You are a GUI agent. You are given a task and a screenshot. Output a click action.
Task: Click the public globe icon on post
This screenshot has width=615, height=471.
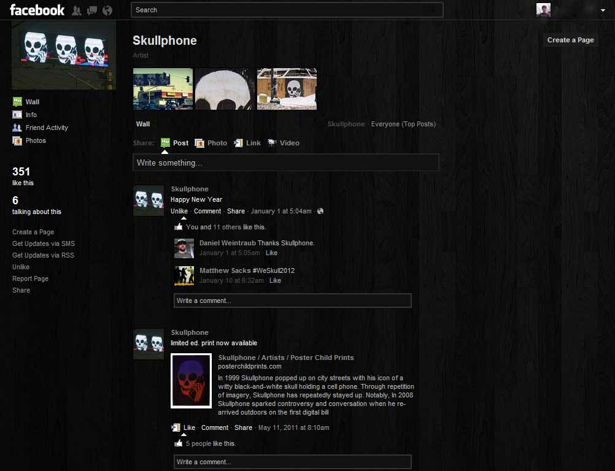tap(320, 211)
